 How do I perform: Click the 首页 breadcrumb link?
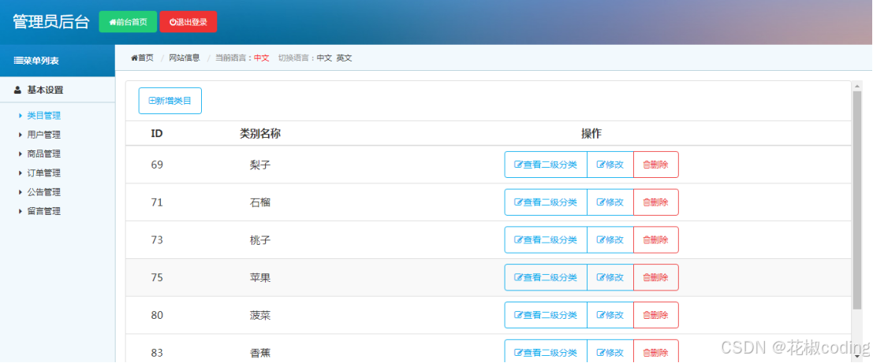tap(143, 57)
